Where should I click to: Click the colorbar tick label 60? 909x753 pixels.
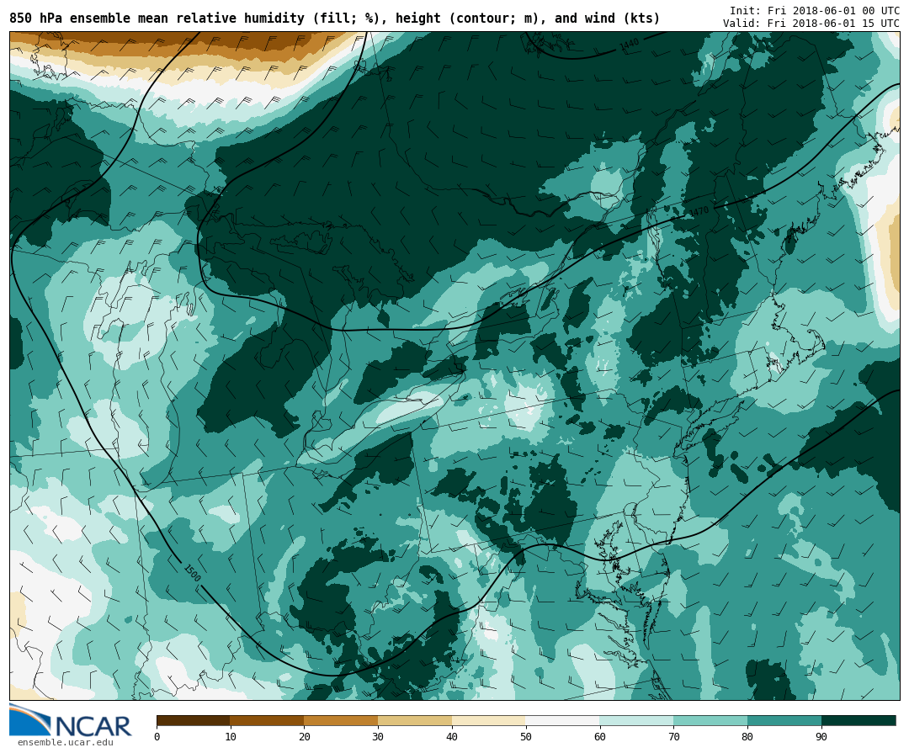tap(600, 737)
